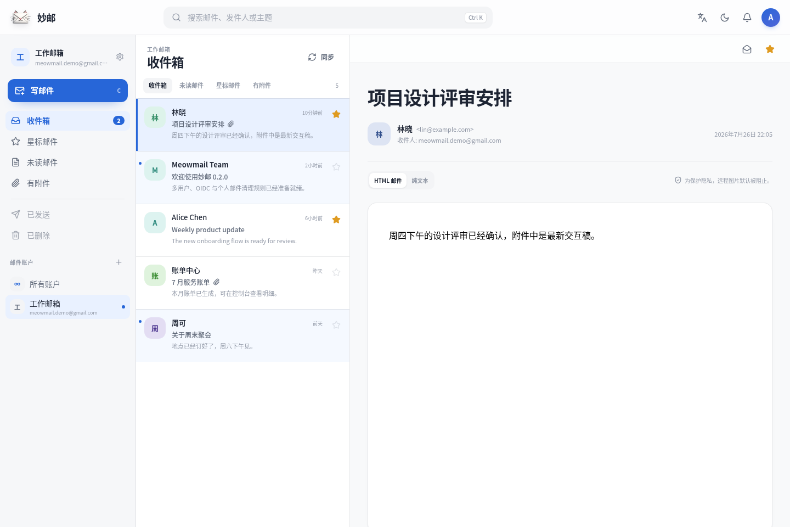The height and width of the screenshot is (527, 790).
Task: Open 未读邮件 folder in sidebar
Action: point(67,162)
